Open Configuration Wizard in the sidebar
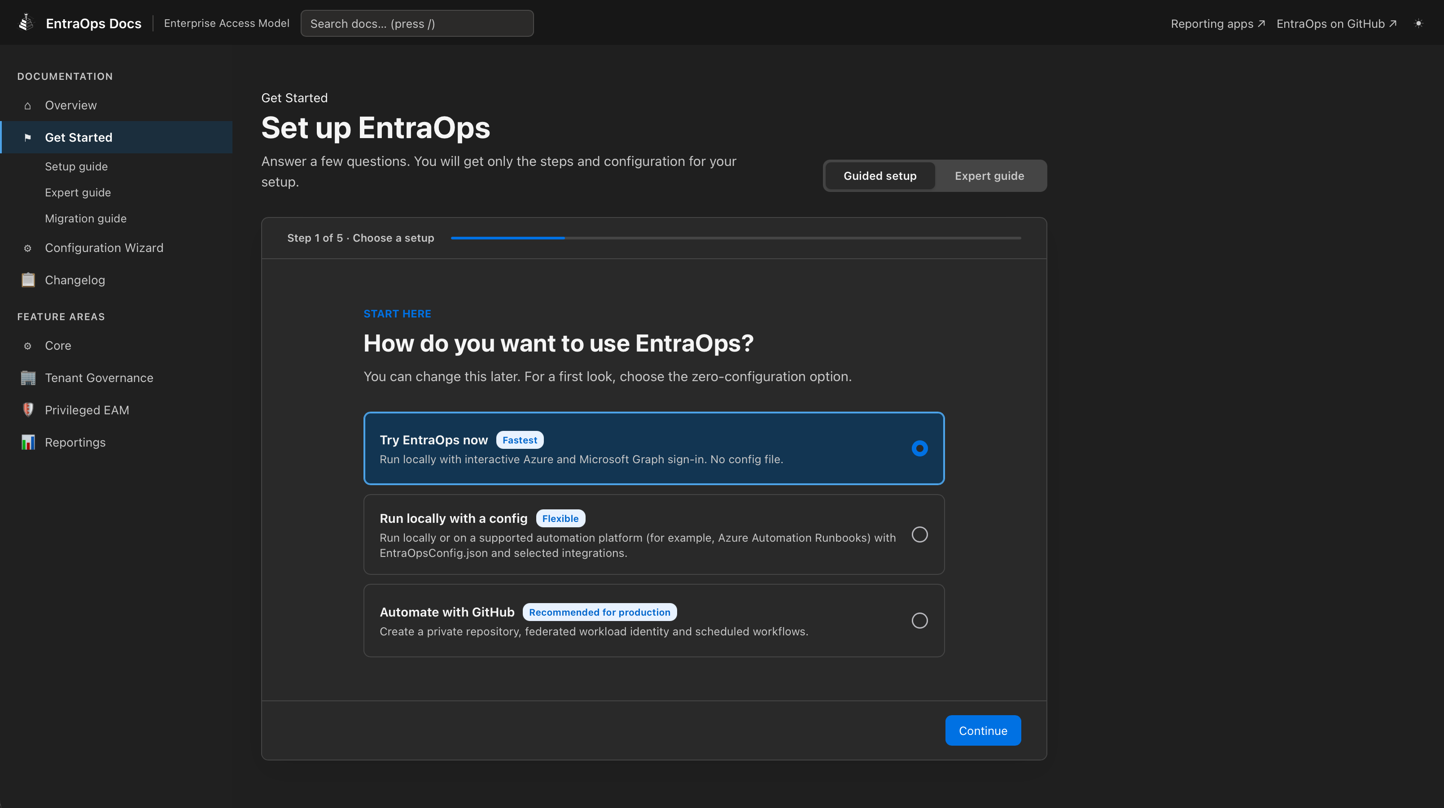The width and height of the screenshot is (1444, 808). [x=116, y=248]
